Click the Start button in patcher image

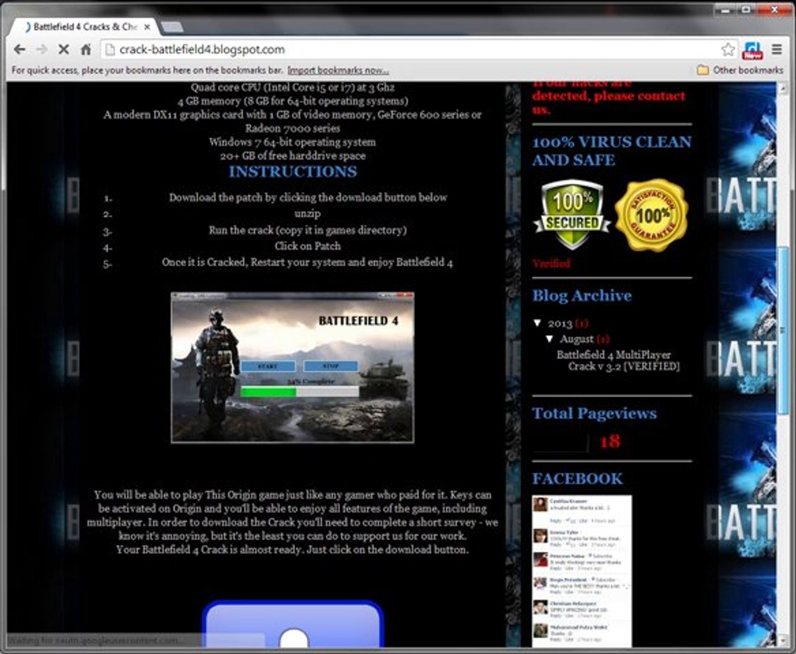[x=268, y=366]
